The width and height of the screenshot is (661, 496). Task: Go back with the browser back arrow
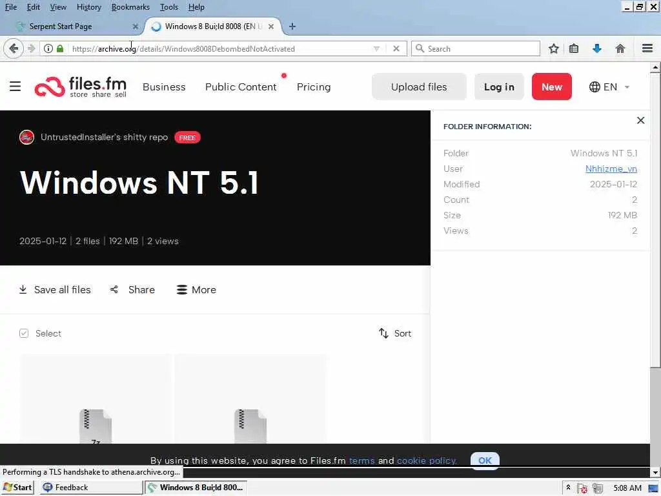[x=14, y=48]
